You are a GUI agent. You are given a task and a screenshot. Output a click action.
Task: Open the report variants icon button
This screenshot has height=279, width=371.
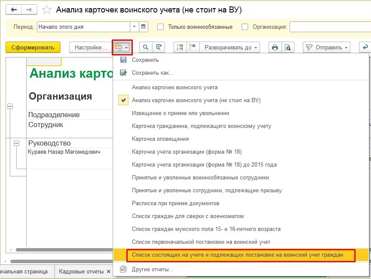pyautogui.click(x=122, y=47)
